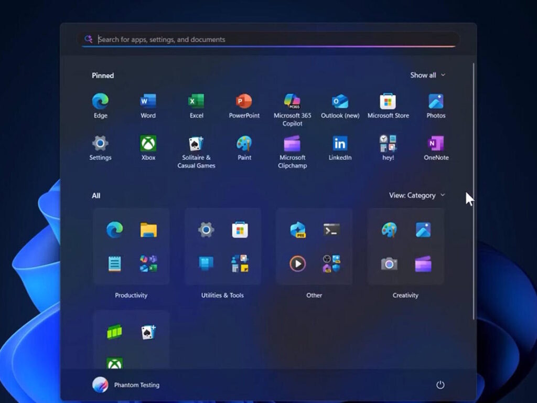Launch OneNote
Image resolution: width=537 pixels, height=403 pixels.
[x=436, y=147]
